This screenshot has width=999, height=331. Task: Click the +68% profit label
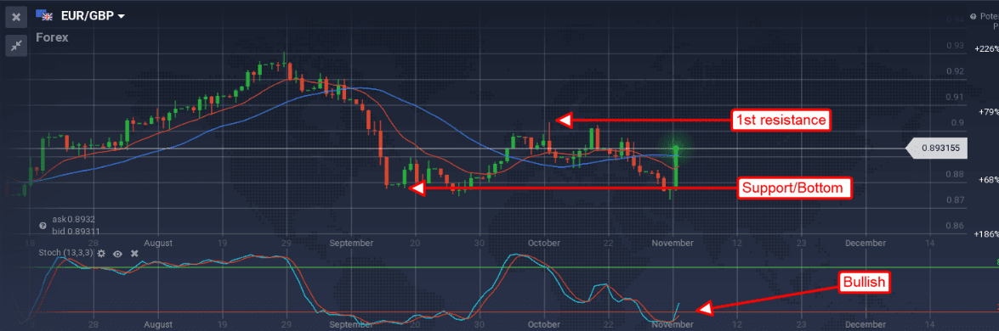click(x=988, y=180)
